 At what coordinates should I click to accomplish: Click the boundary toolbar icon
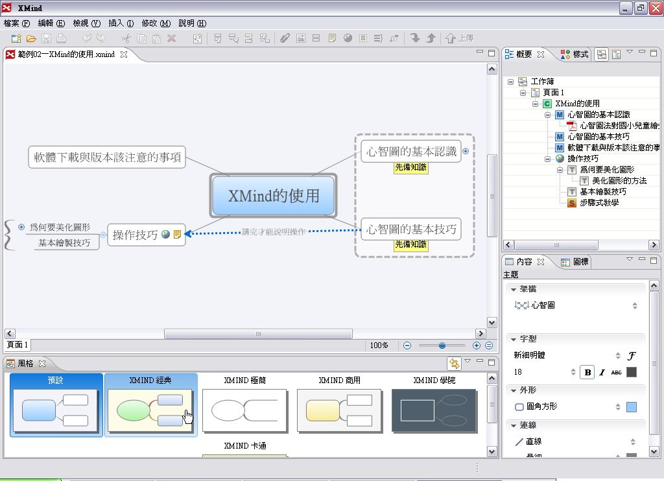[363, 38]
